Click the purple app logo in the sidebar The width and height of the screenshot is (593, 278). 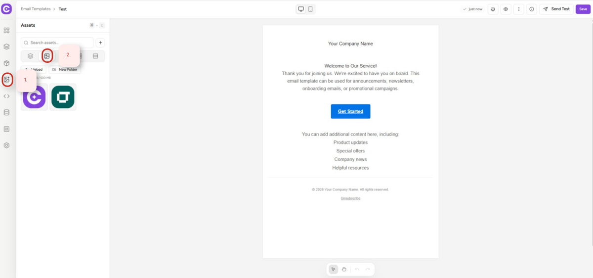6,9
